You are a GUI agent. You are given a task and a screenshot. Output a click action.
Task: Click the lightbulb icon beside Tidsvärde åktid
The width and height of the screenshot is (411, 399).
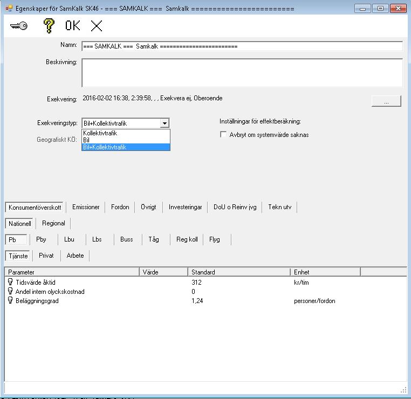10,282
